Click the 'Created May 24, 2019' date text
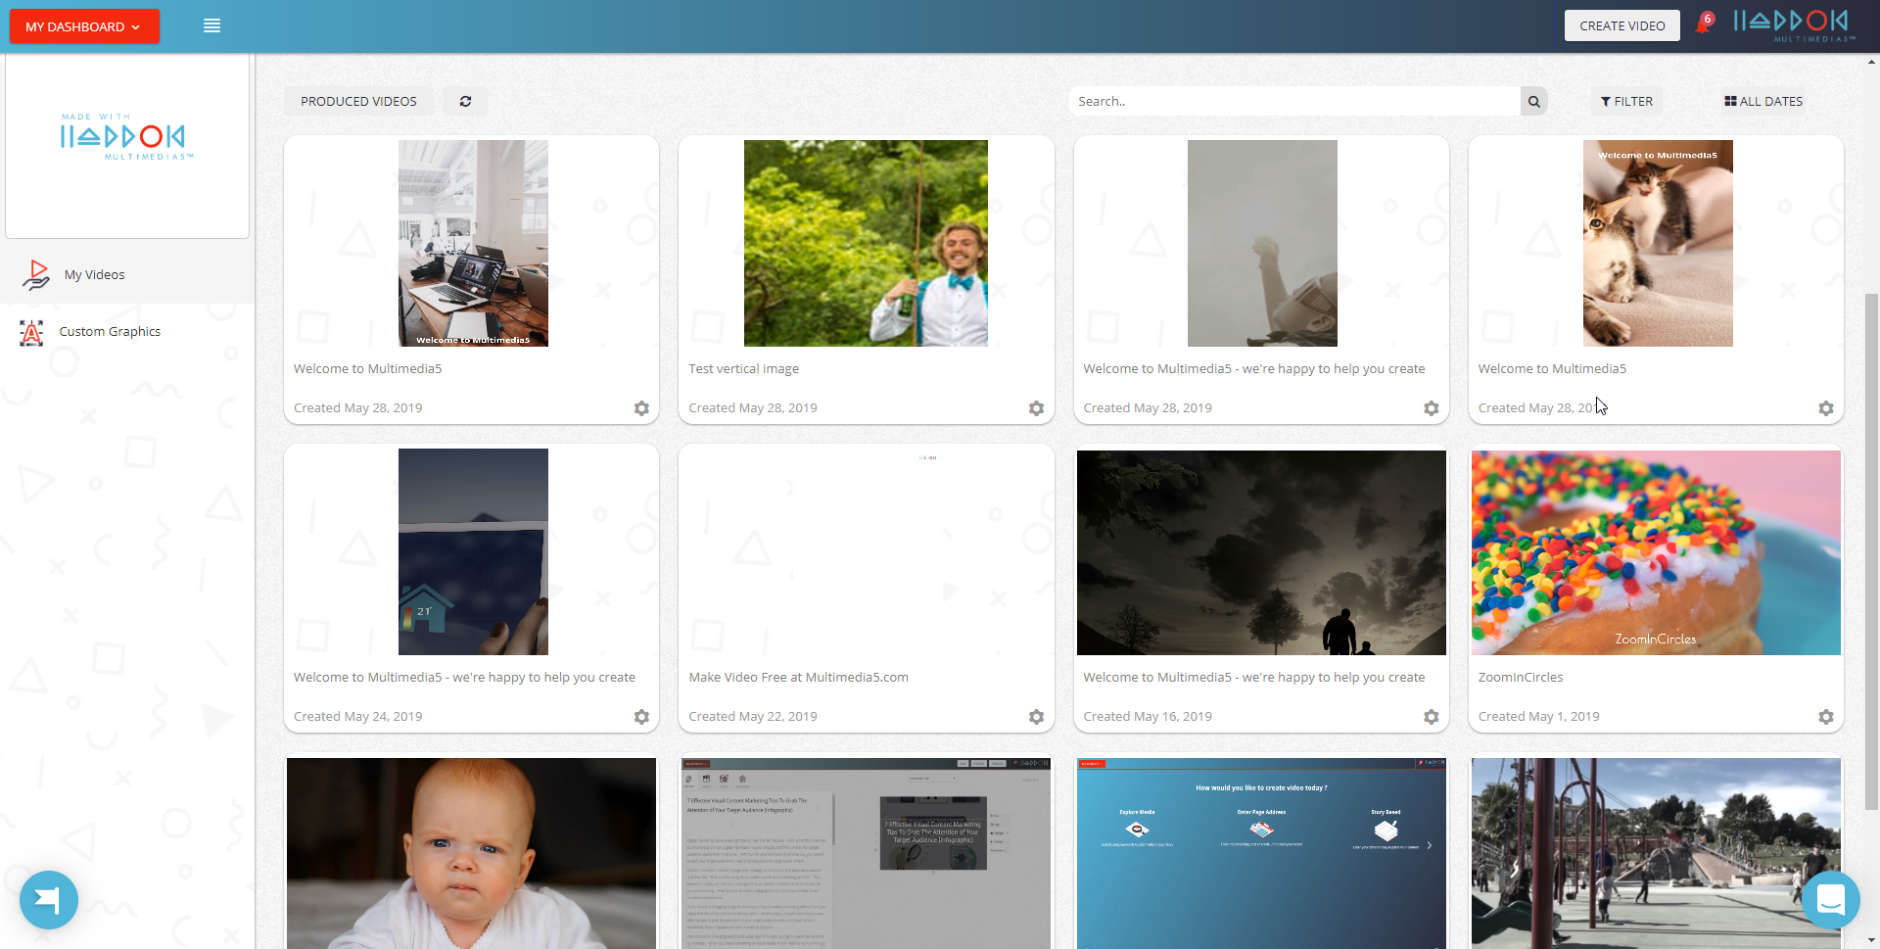 click(x=358, y=717)
